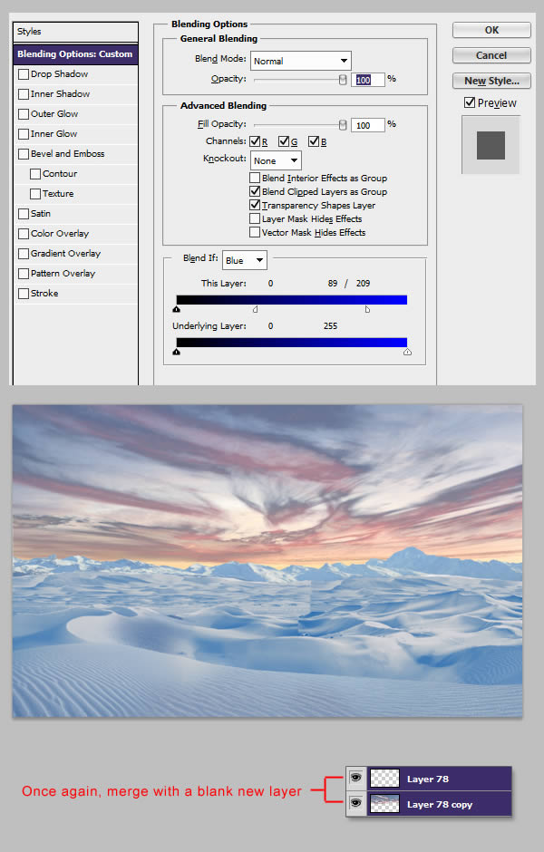
Task: Click the Fill Opacity value field
Action: coord(368,125)
